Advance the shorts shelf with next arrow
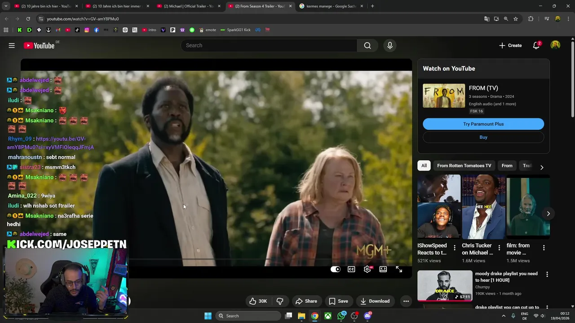575x323 pixels. coord(548,214)
